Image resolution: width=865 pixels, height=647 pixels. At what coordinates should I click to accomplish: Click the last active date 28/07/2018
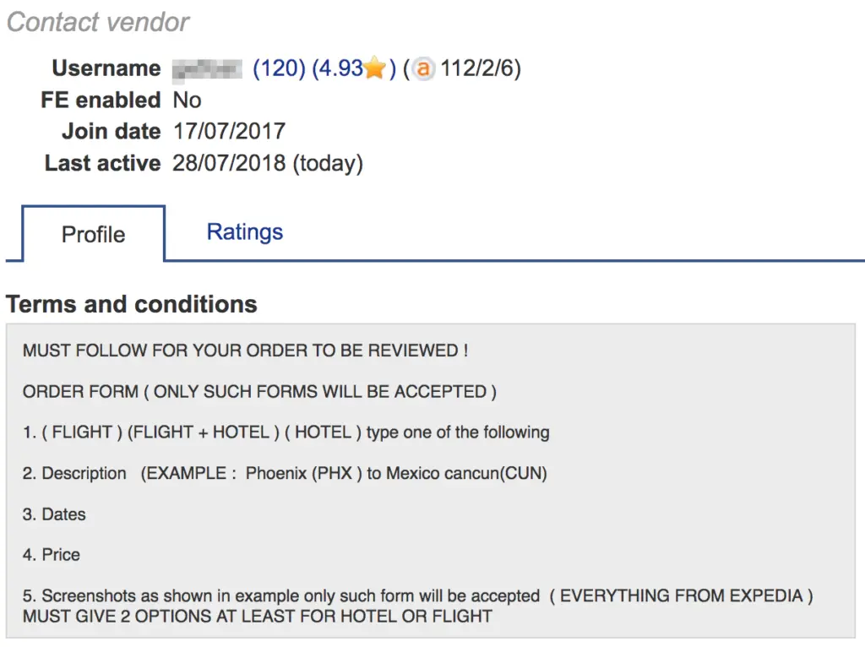(229, 163)
